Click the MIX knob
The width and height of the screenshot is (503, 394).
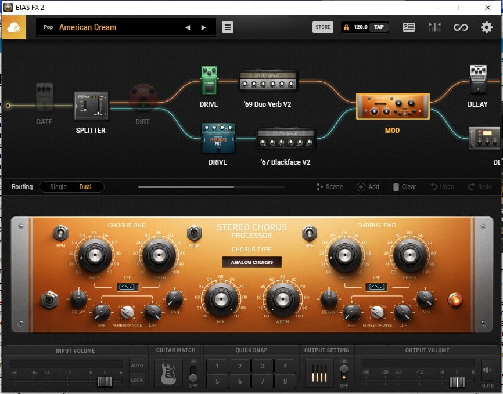point(221,299)
